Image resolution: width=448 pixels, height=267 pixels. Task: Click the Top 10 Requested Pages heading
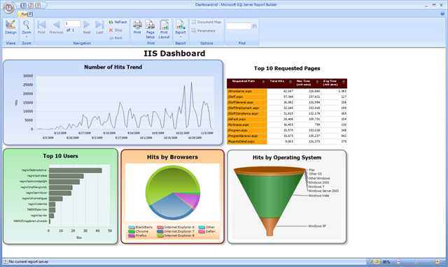[x=287, y=68]
